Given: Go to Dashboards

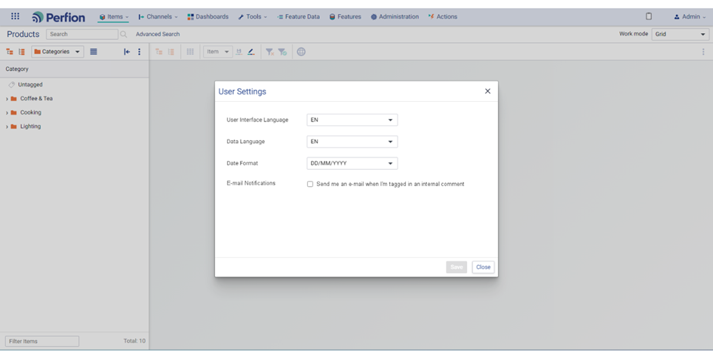Looking at the screenshot, I should pyautogui.click(x=207, y=17).
